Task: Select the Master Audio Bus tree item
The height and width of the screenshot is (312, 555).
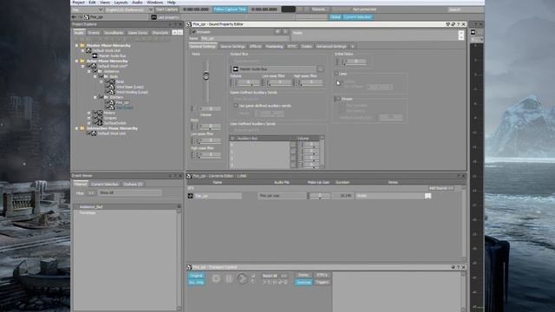Action: pos(112,55)
